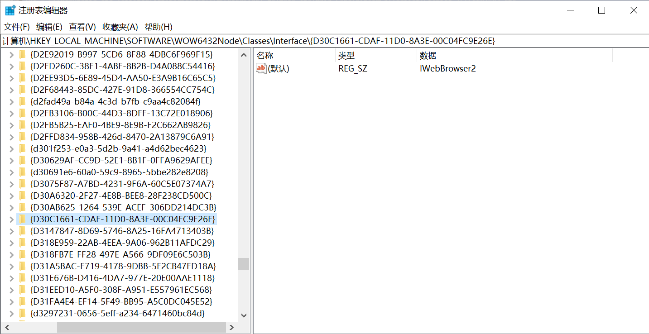Click folder icon of {D318E959-22AB-4EEA-9A06-962B11AFDC29}
Screen dimensions: 649x334
tap(22, 243)
